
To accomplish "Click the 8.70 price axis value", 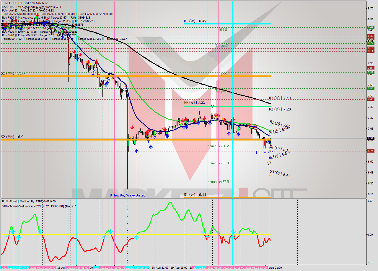I will [x=370, y=8].
